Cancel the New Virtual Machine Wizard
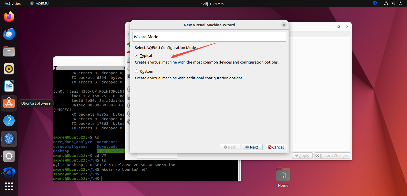 pyautogui.click(x=276, y=147)
